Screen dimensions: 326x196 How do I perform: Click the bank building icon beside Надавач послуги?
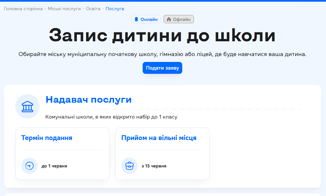pos(27,106)
